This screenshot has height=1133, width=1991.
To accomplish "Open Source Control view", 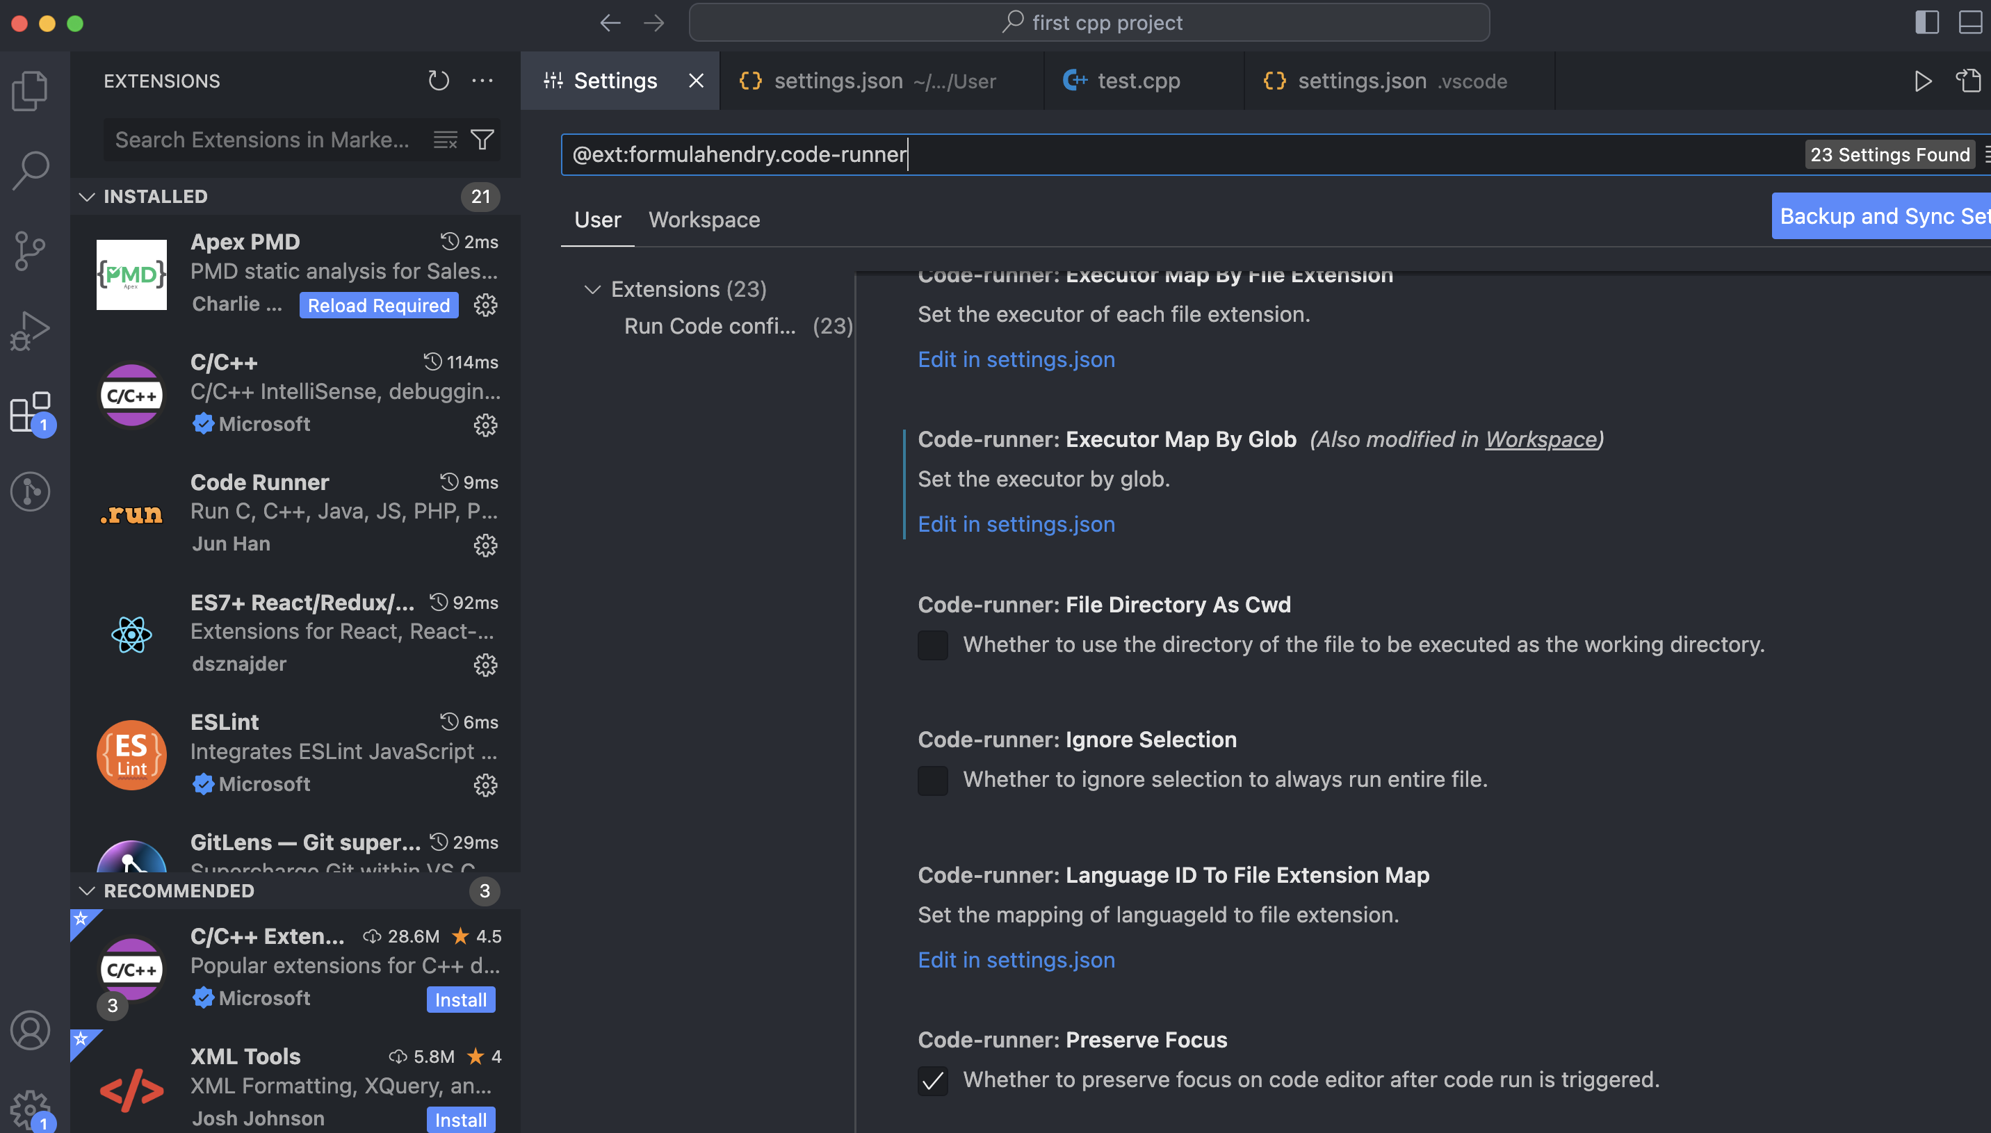I will click(31, 250).
